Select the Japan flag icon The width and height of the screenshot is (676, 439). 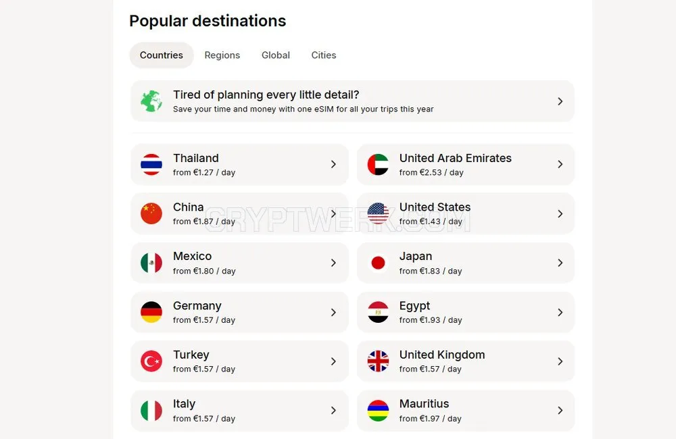click(378, 263)
